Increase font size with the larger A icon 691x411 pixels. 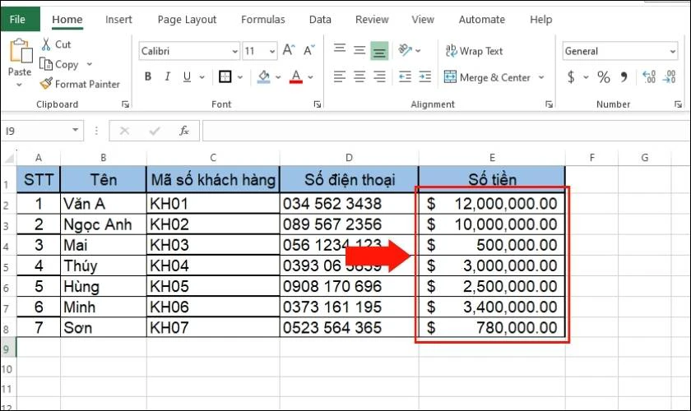(289, 50)
